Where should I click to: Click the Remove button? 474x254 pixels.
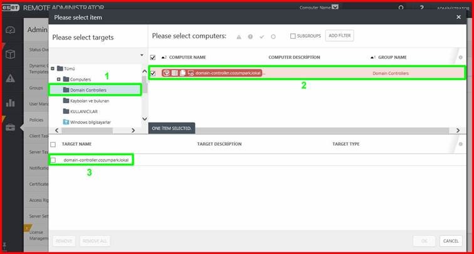(x=64, y=241)
